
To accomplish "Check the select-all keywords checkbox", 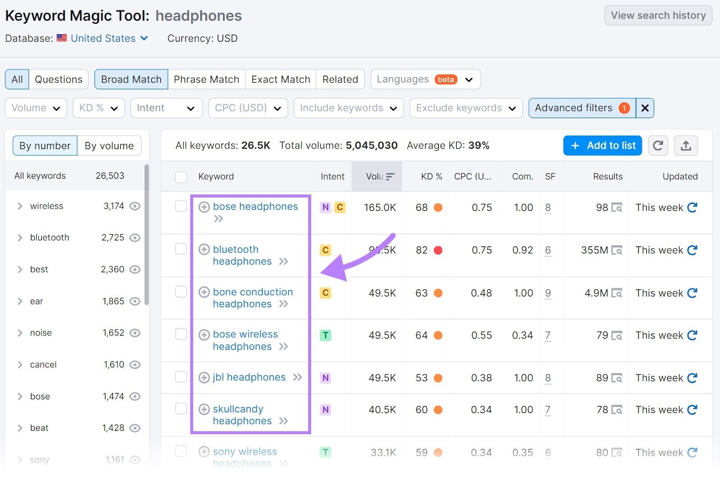I will click(x=181, y=177).
